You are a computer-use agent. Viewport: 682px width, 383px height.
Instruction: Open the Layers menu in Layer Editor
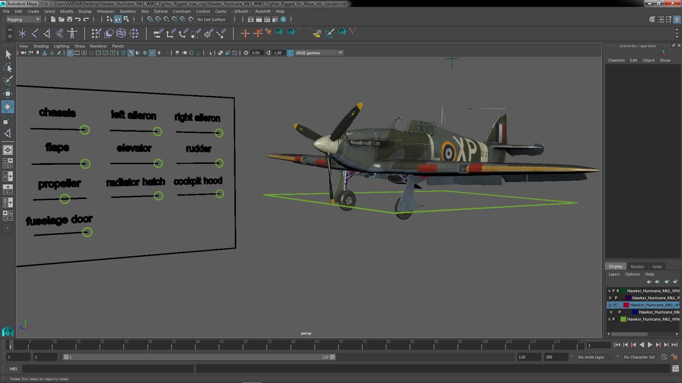coord(614,274)
